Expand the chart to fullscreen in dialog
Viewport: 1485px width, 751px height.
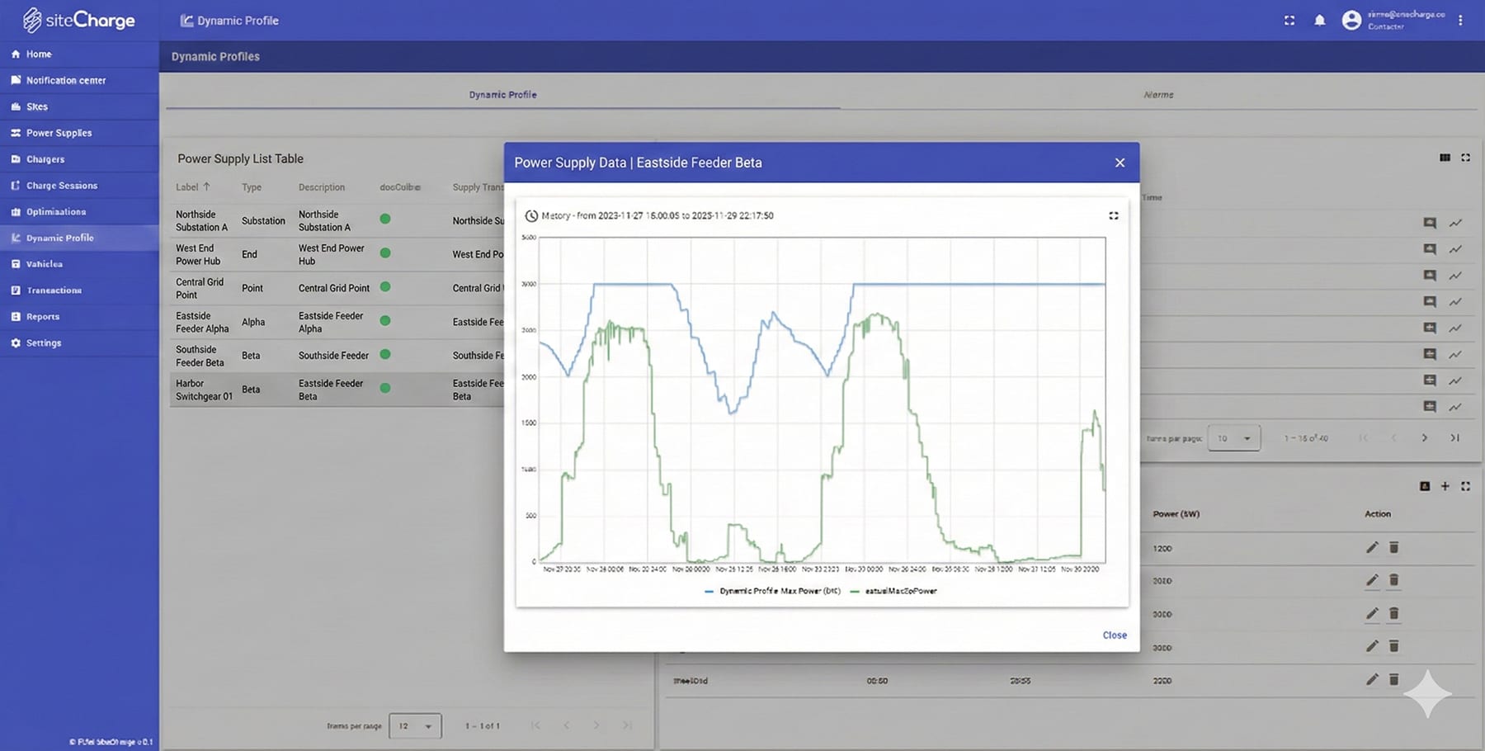pyautogui.click(x=1113, y=215)
